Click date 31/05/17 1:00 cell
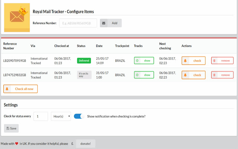 pyautogui.click(x=102, y=75)
